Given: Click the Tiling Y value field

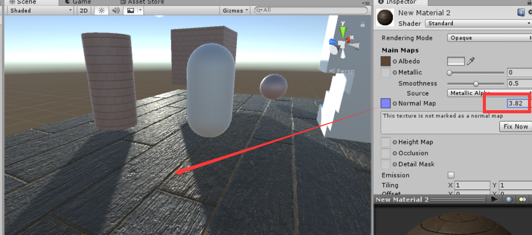Looking at the screenshot, I should pos(515,185).
